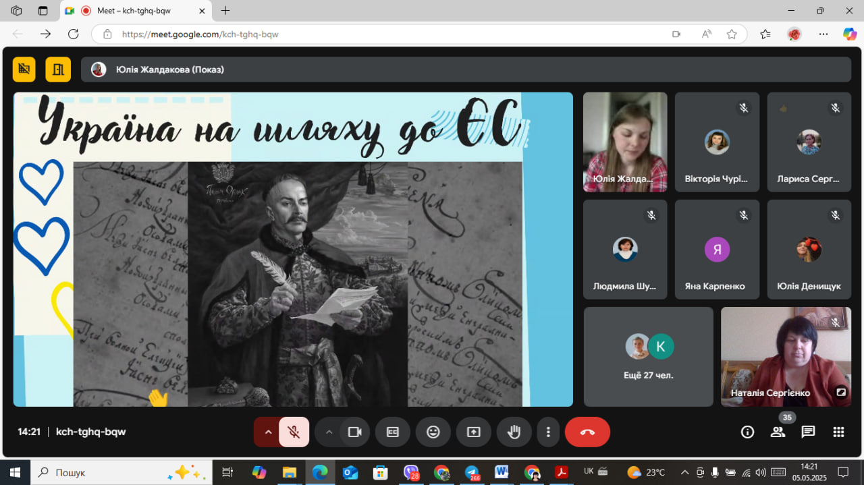The image size is (864, 485).
Task: Show hidden system tray icons
Action: pos(684,472)
